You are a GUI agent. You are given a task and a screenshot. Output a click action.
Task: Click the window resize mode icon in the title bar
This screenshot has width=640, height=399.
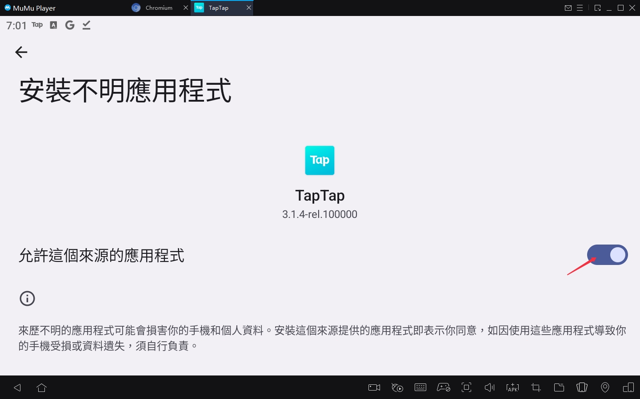pos(597,8)
